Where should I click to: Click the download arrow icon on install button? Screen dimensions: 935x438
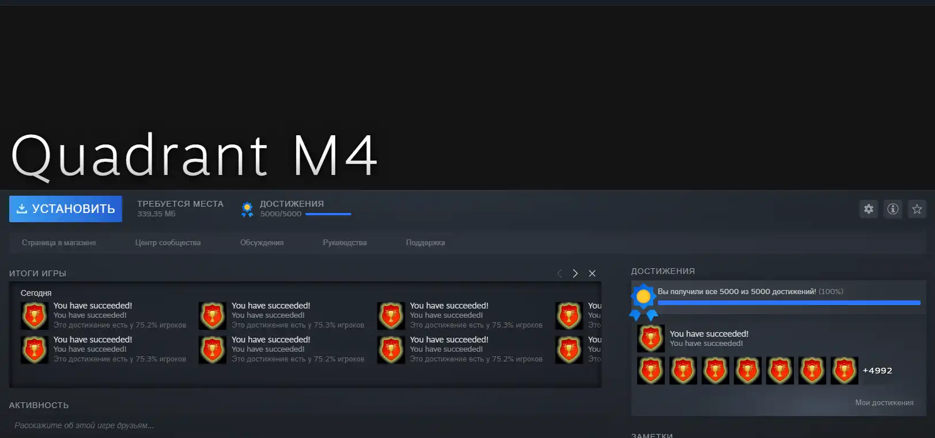pyautogui.click(x=22, y=208)
